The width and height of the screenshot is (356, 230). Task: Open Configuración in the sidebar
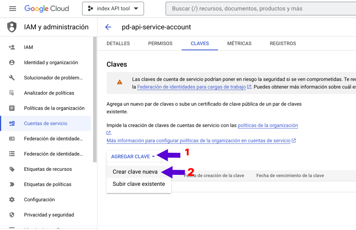45,200
